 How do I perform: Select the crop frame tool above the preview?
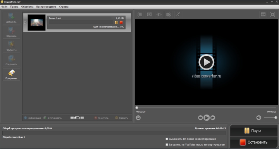[140, 14]
